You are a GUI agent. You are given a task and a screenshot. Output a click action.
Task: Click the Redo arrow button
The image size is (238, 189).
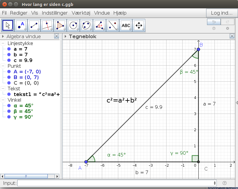pos(227,22)
